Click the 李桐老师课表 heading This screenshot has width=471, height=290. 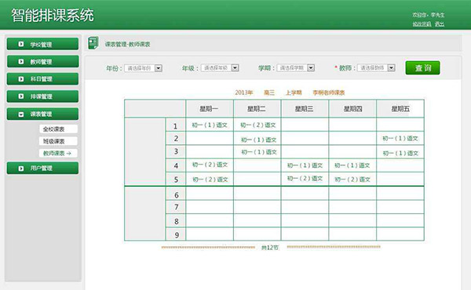coord(329,92)
